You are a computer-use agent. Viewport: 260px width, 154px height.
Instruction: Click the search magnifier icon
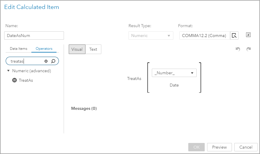coord(53,61)
